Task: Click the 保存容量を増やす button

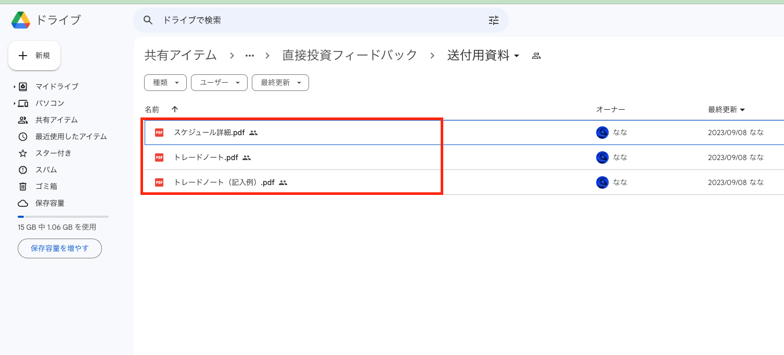Action: (59, 248)
